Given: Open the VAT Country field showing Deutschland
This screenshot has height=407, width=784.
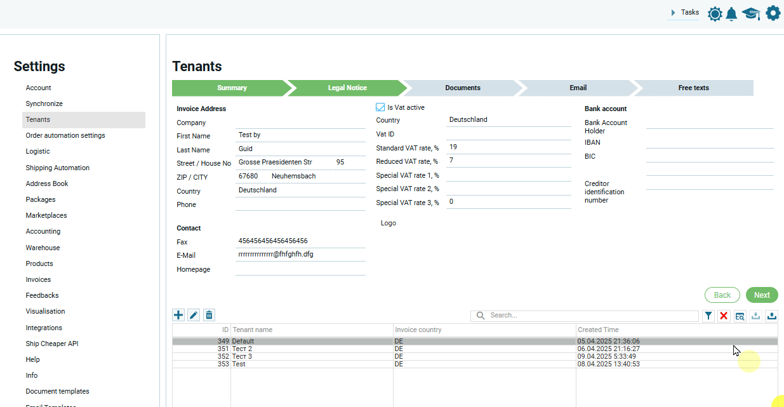Looking at the screenshot, I should click(x=508, y=119).
